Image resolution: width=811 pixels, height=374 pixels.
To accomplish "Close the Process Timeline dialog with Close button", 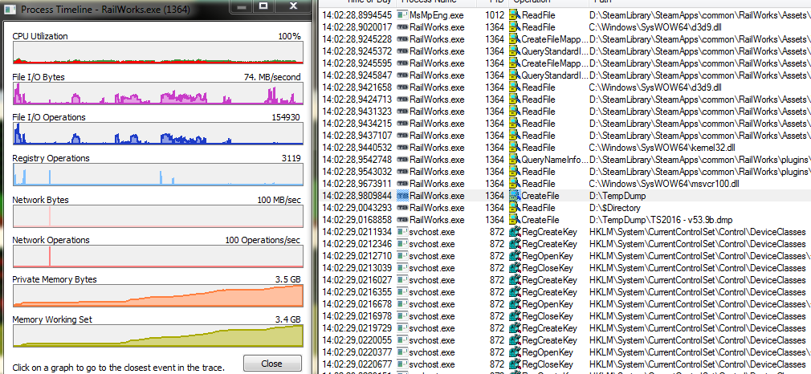I will [x=272, y=364].
